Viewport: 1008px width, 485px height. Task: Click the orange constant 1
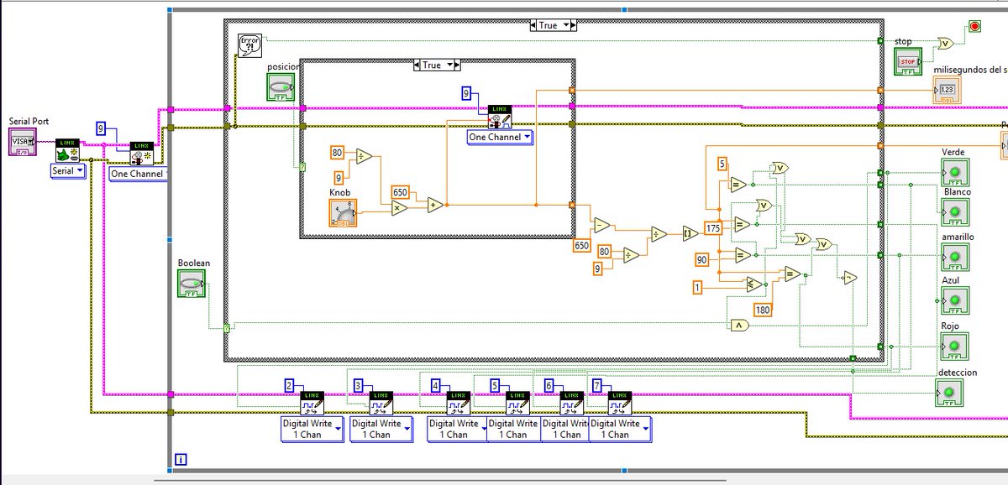point(698,288)
